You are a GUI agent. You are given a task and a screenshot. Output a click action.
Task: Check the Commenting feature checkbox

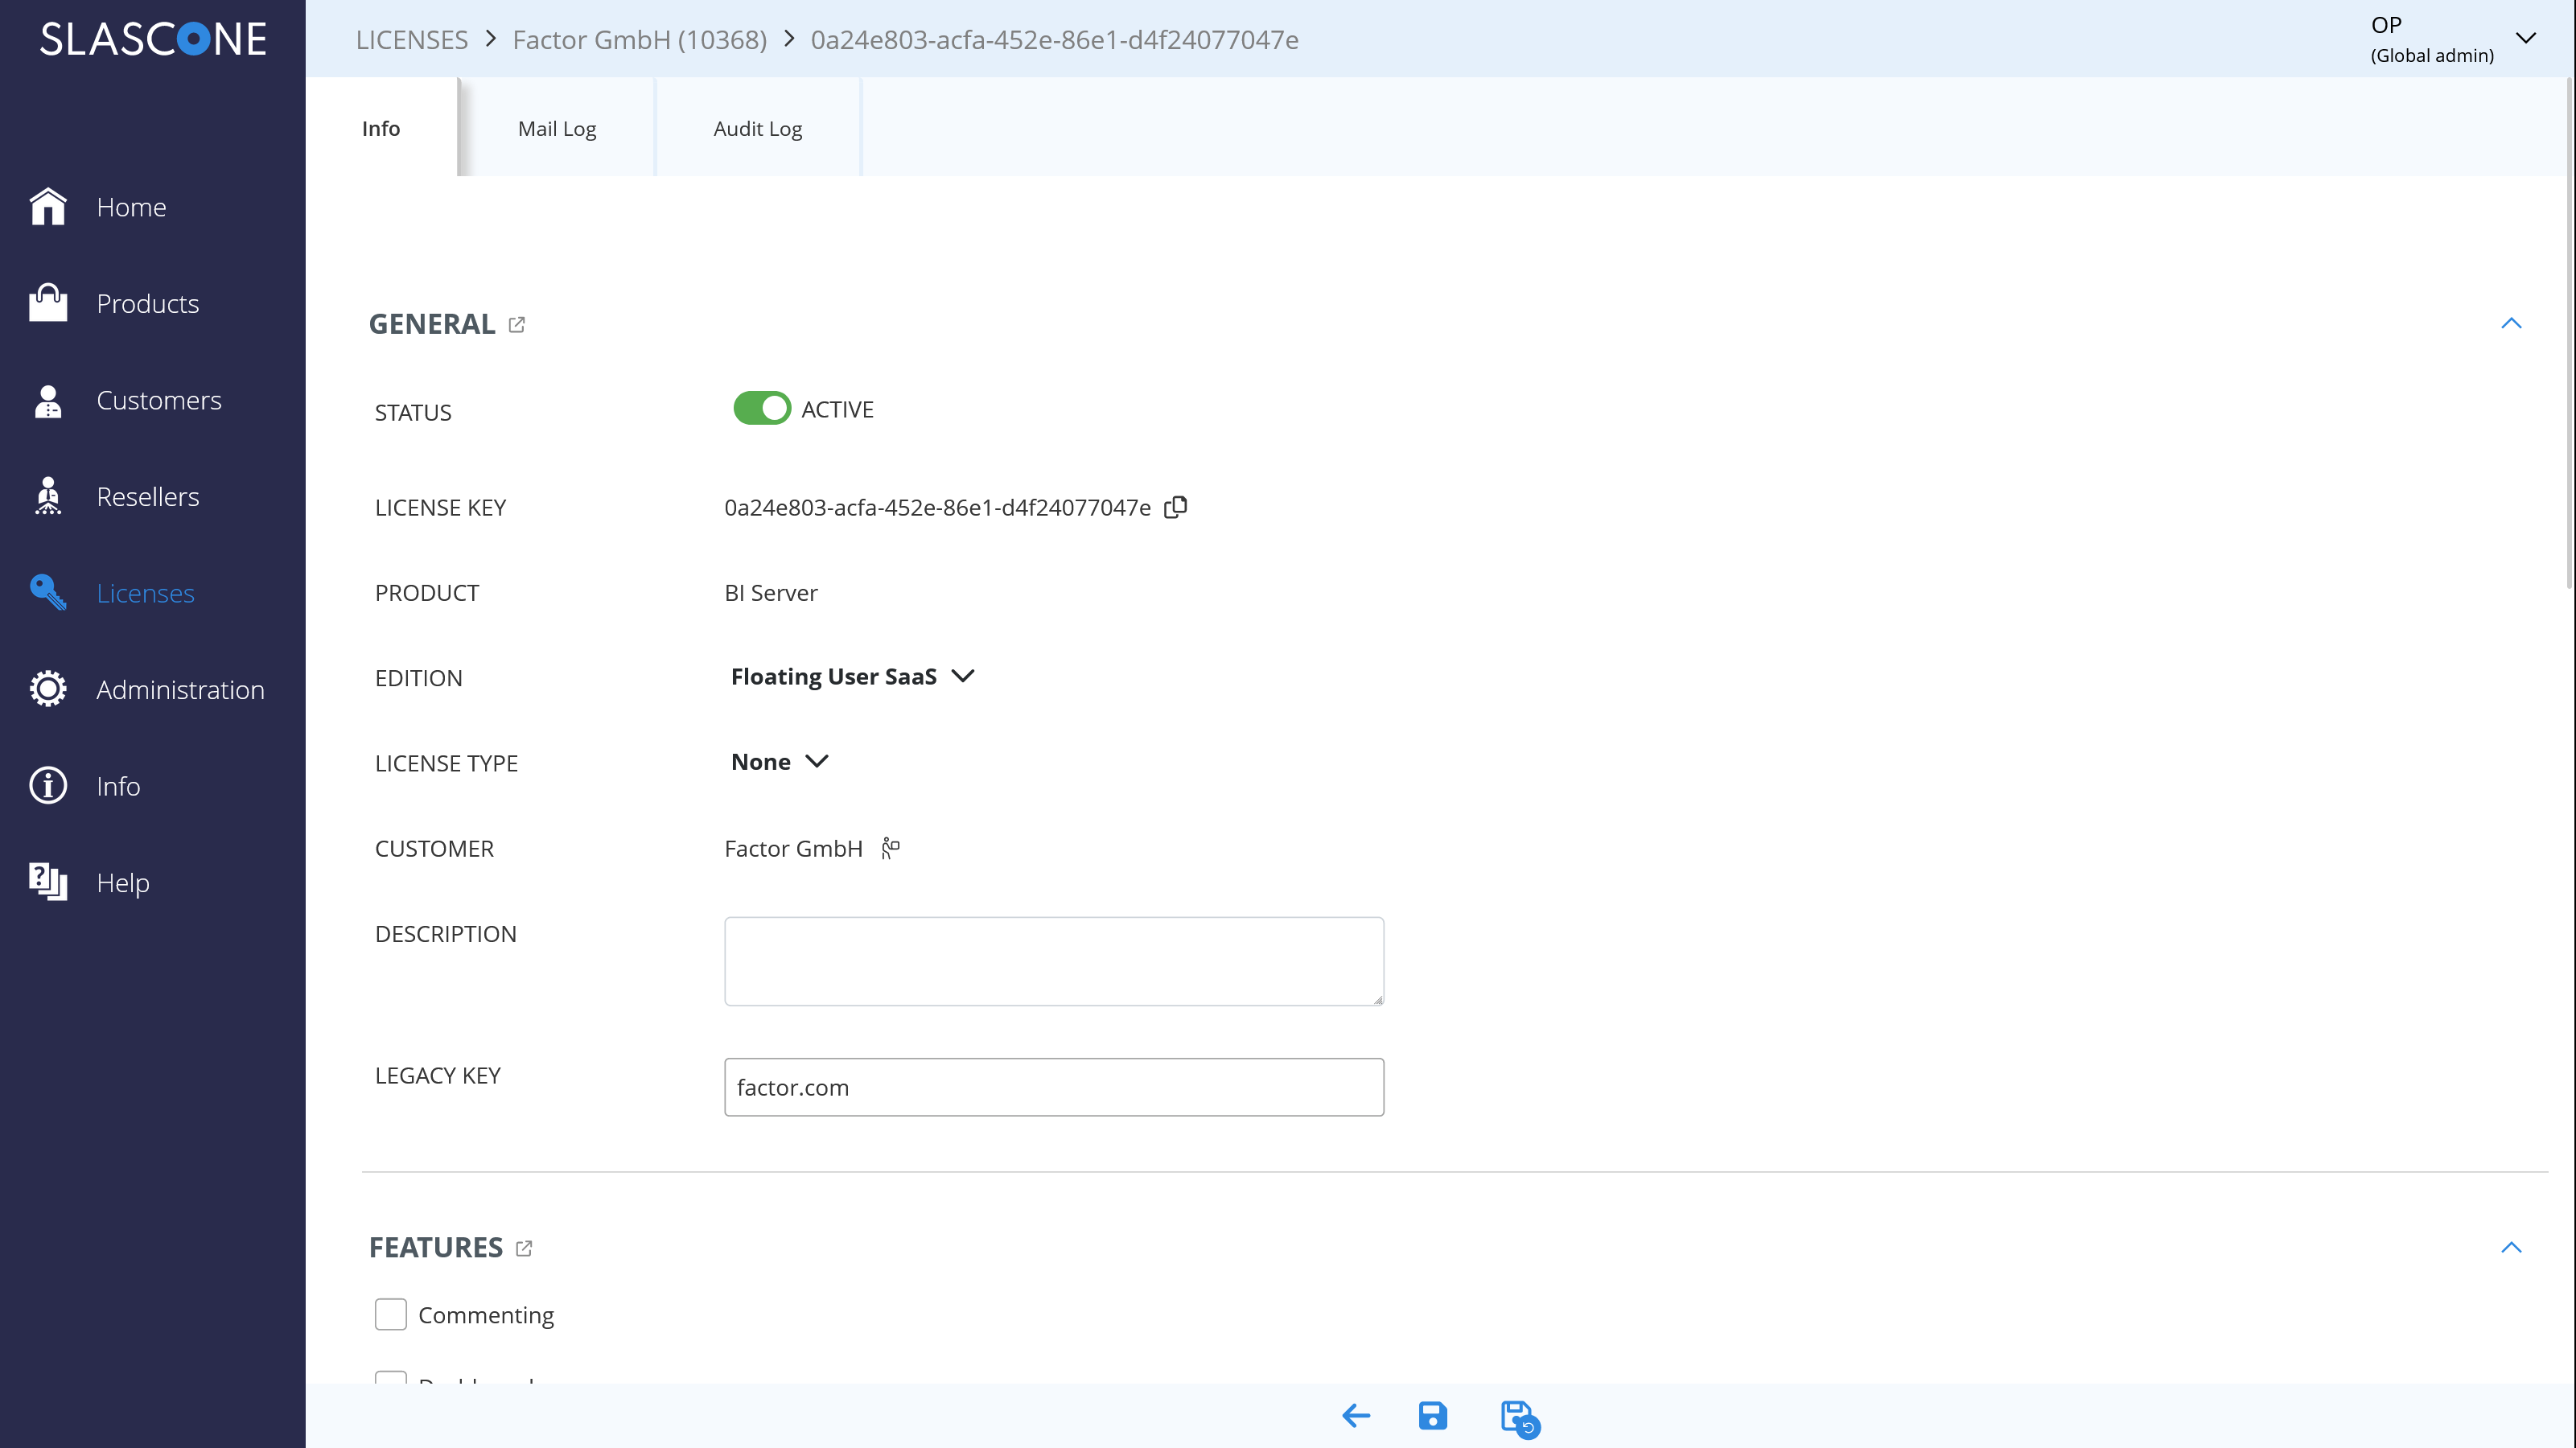point(391,1314)
